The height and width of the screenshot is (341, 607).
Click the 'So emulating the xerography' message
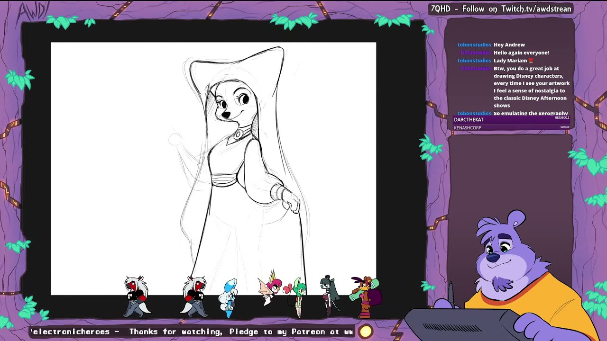tap(531, 114)
